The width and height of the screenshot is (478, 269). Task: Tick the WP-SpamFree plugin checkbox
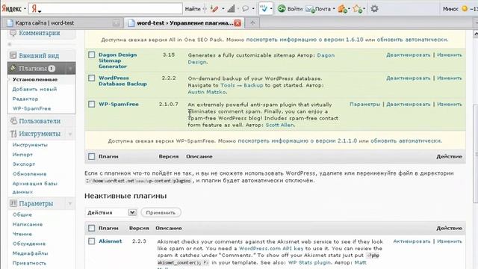click(91, 105)
